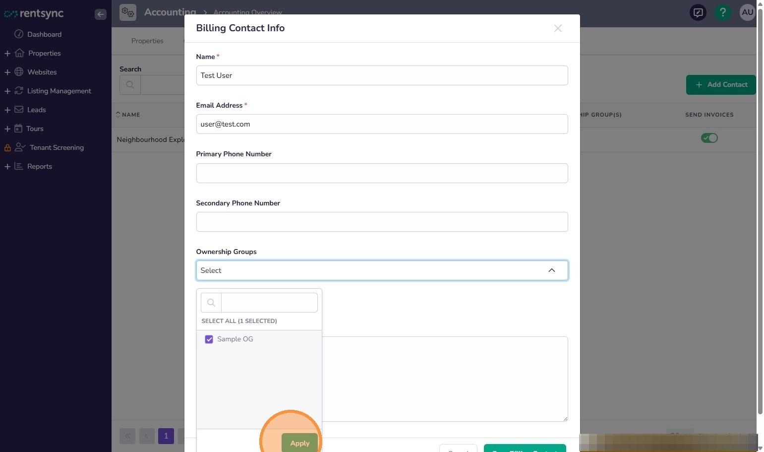Click the Primary Phone Number field
The width and height of the screenshot is (764, 452).
[x=382, y=173]
